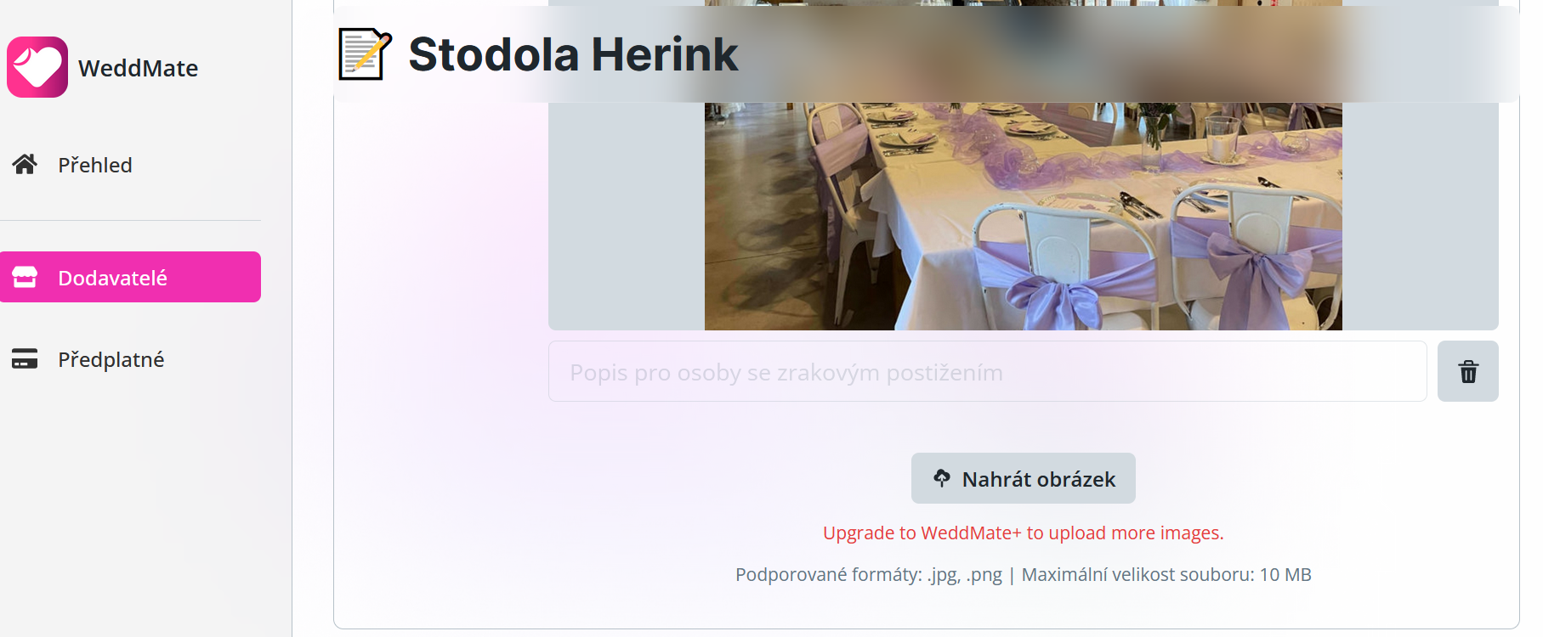
Task: Open the Přehled menu label
Action: point(95,165)
